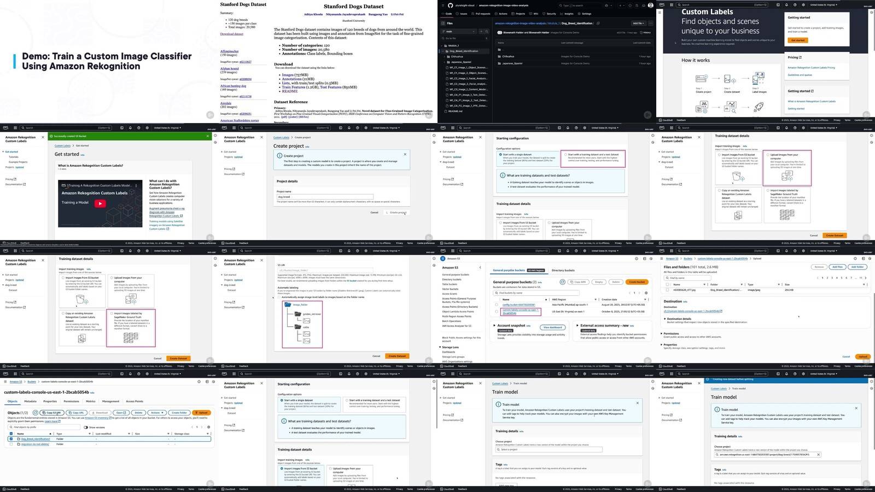
Task: Check the n02085620_477.jpg file row in Upload
Action: pos(667,290)
